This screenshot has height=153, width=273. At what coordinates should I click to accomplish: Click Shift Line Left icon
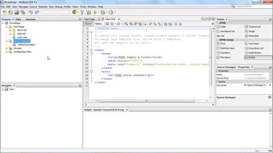click(166, 24)
